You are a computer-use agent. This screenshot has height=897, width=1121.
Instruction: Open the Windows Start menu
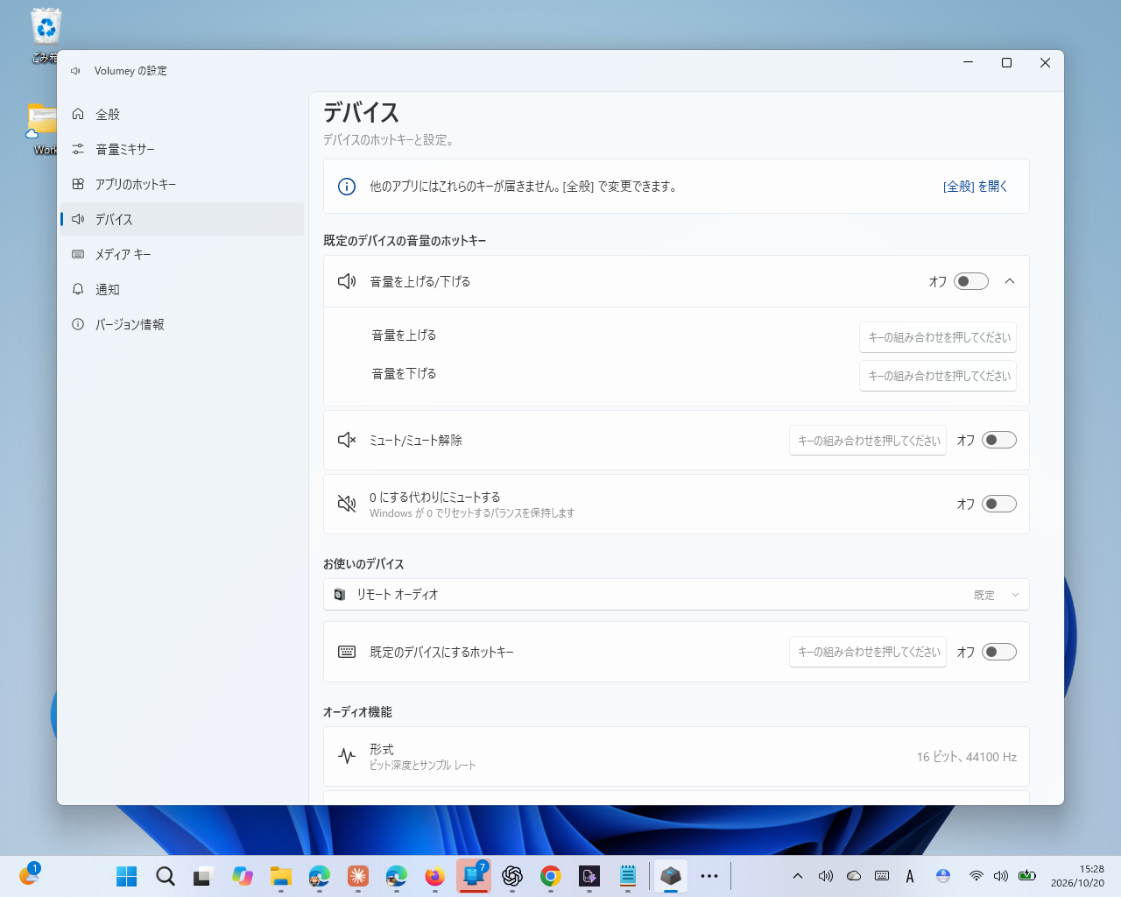127,876
